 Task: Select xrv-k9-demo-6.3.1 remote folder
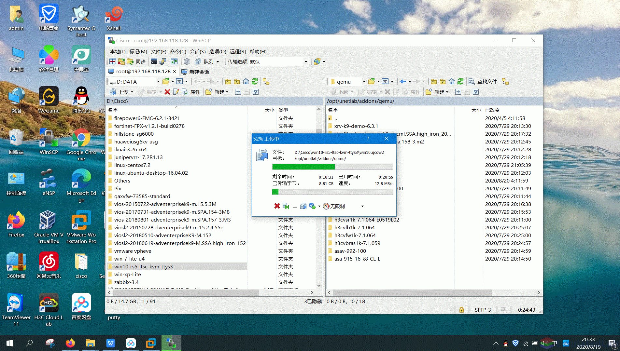pos(356,126)
